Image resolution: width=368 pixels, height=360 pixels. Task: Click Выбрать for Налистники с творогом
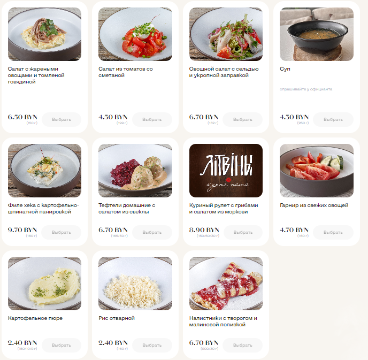pyautogui.click(x=243, y=345)
